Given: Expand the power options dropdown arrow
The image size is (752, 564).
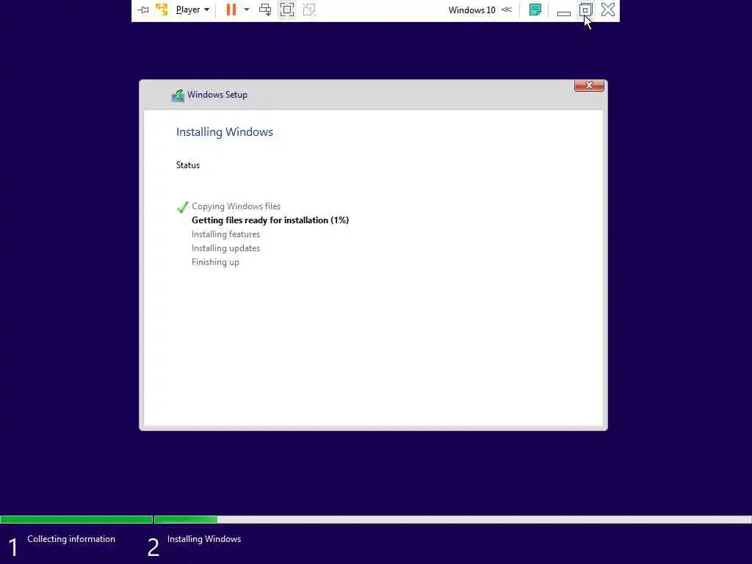Looking at the screenshot, I should point(247,10).
